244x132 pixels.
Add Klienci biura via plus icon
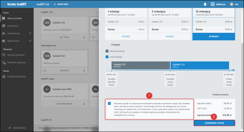click(x=30, y=41)
